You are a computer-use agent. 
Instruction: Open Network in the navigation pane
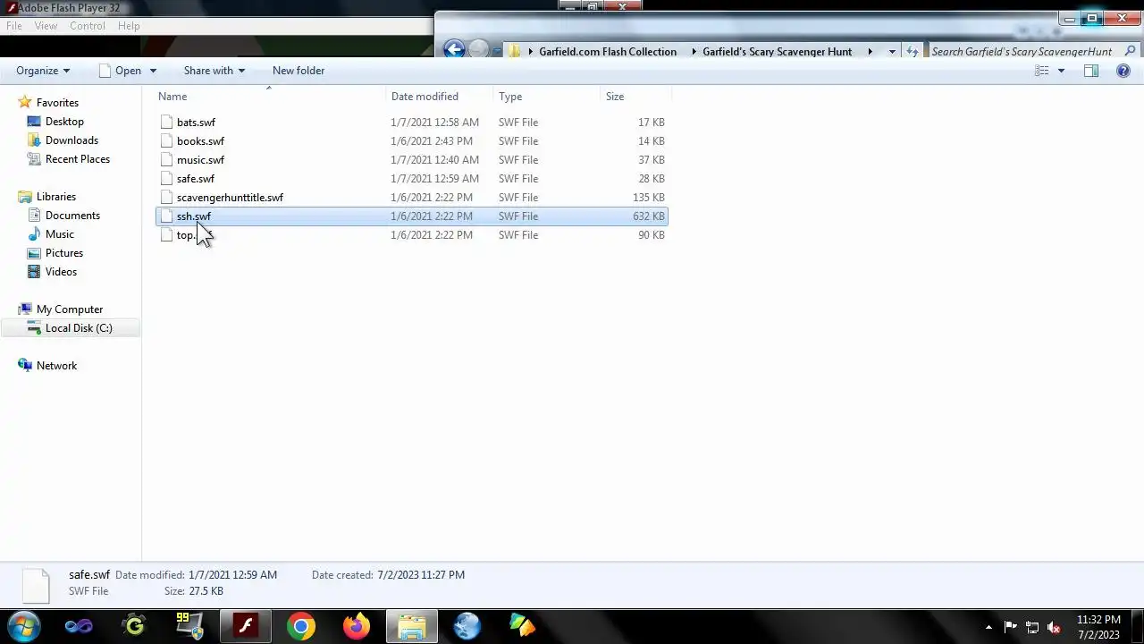[x=56, y=366]
